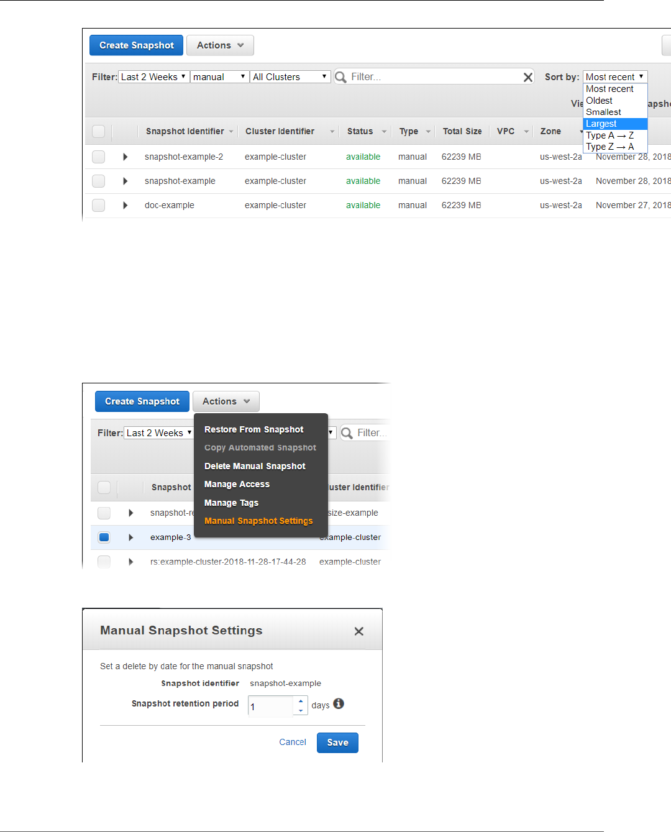Viewport: 671px width, 832px height.
Task: Open Actions dropdown in top panel
Action: click(220, 45)
